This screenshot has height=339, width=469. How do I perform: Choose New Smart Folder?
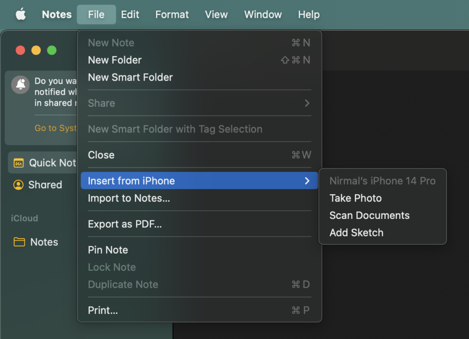coord(199,77)
